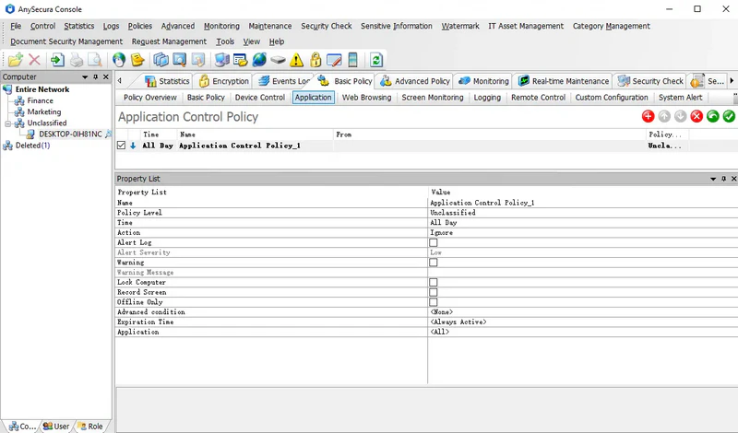The width and height of the screenshot is (738, 433).
Task: Click the Expiration Time value Always Active
Action: (x=458, y=322)
